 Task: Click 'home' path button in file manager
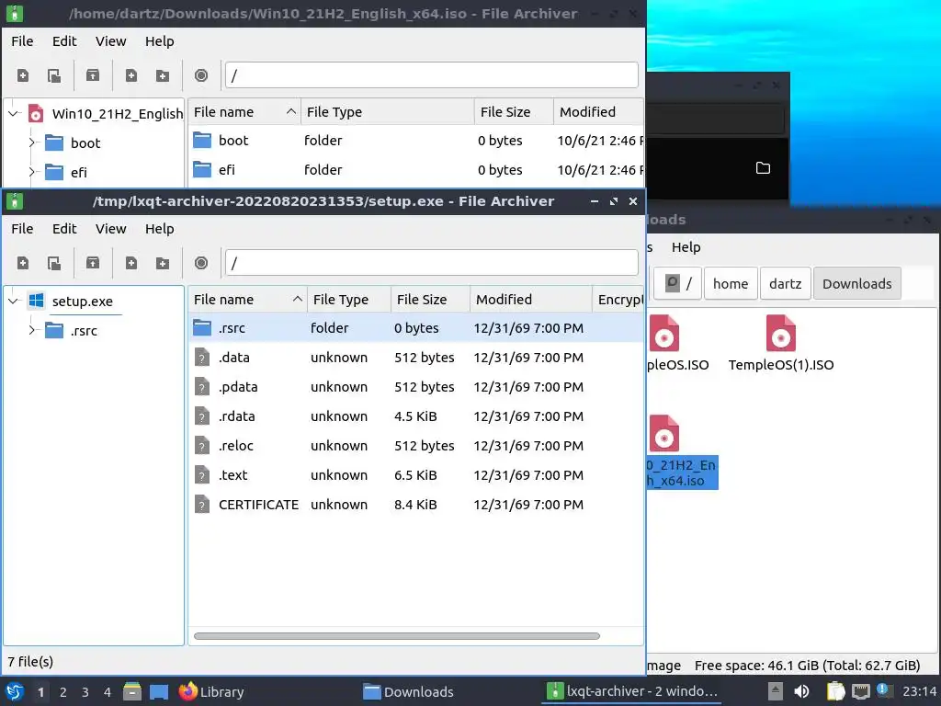coord(731,283)
